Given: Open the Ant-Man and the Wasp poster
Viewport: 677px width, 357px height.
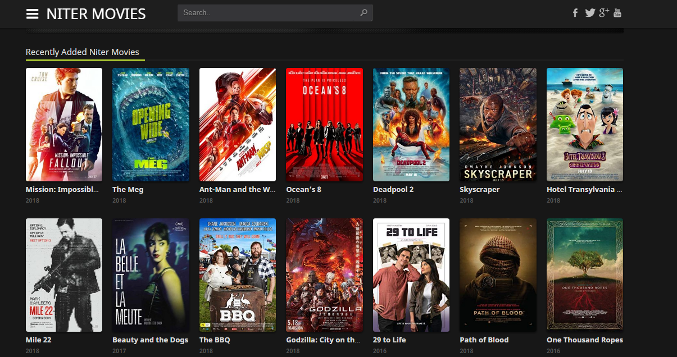Looking at the screenshot, I should 238,125.
